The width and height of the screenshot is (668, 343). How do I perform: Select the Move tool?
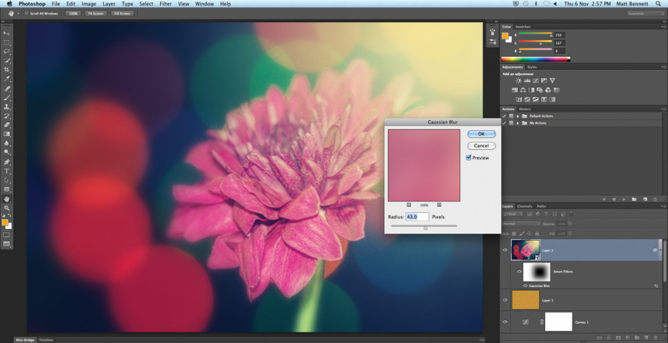(x=7, y=33)
